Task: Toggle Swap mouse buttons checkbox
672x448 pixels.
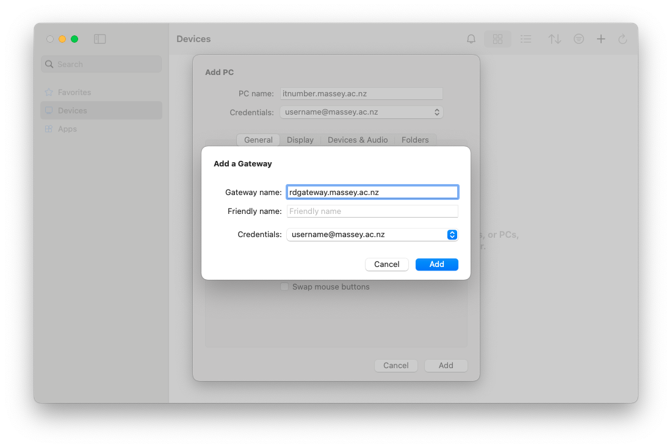Action: click(x=284, y=286)
